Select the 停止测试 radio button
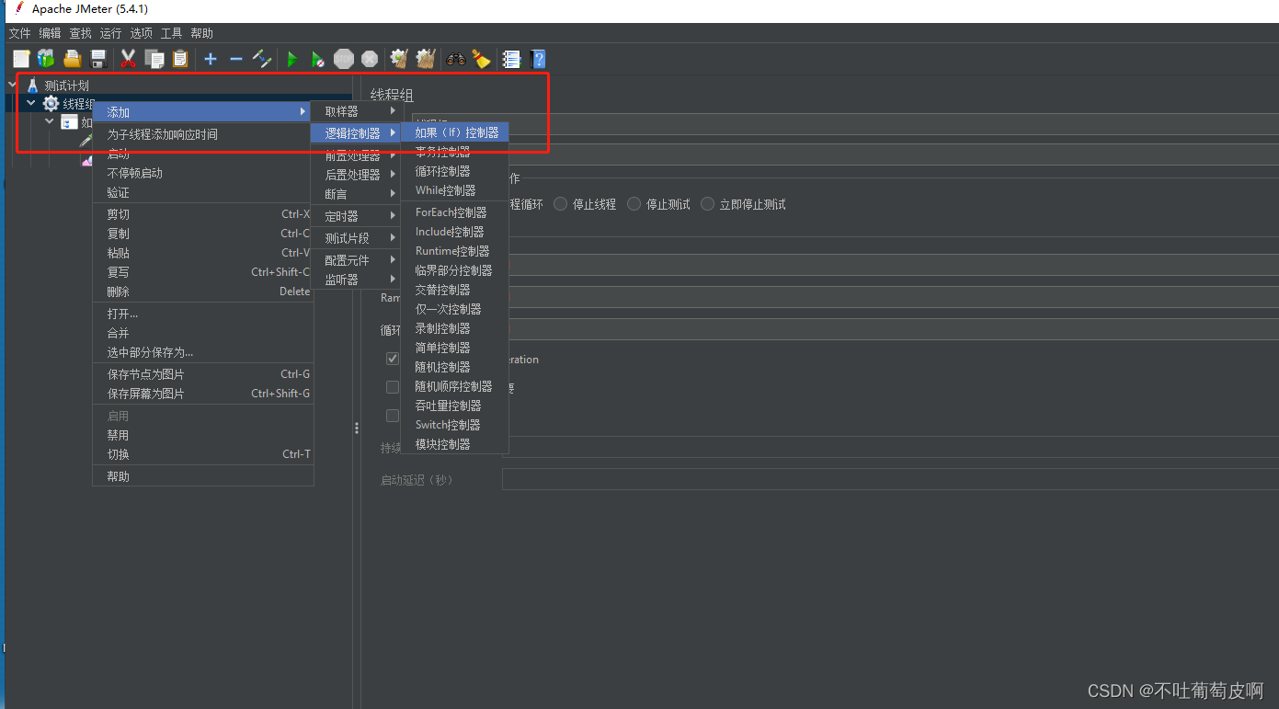1279x709 pixels. tap(634, 204)
